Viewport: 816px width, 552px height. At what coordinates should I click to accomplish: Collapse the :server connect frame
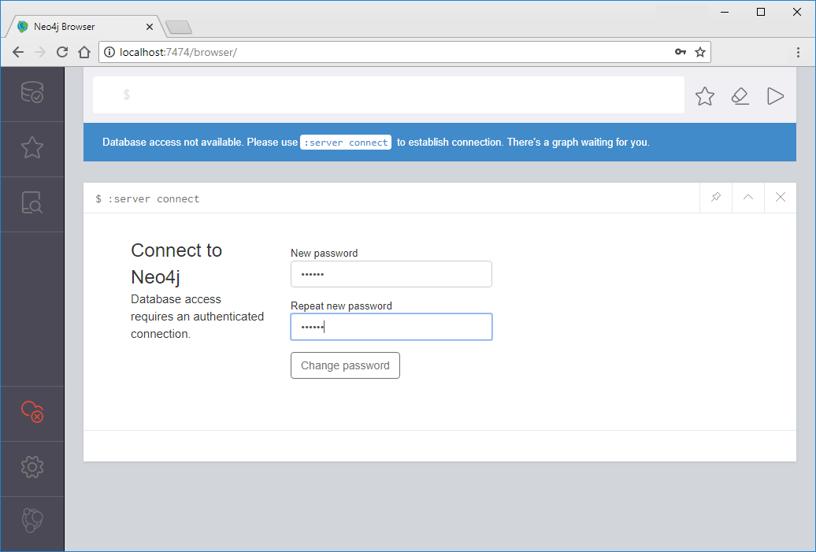coord(748,198)
